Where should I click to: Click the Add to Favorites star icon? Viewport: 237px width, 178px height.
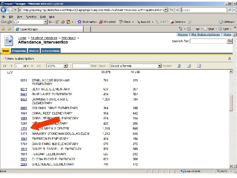9,29
